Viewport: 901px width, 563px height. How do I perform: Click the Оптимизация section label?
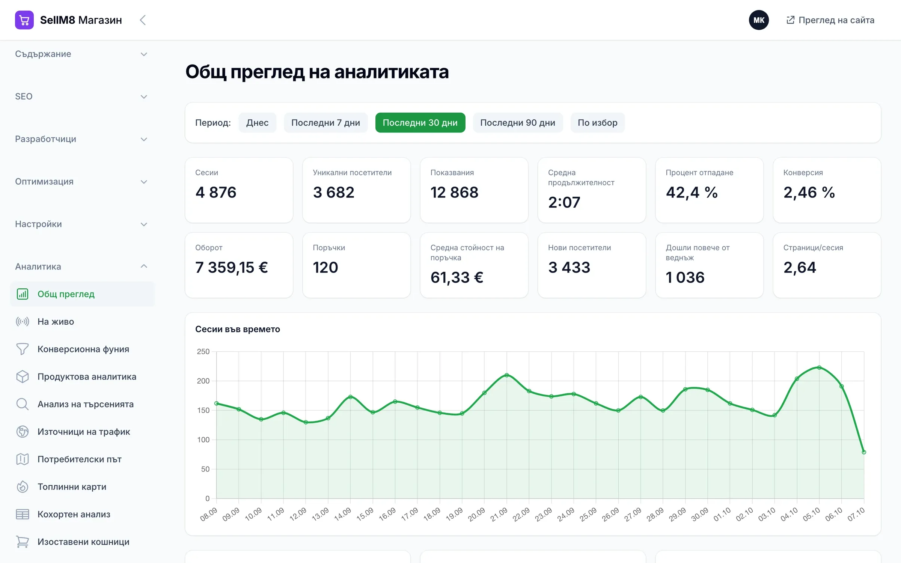(44, 182)
